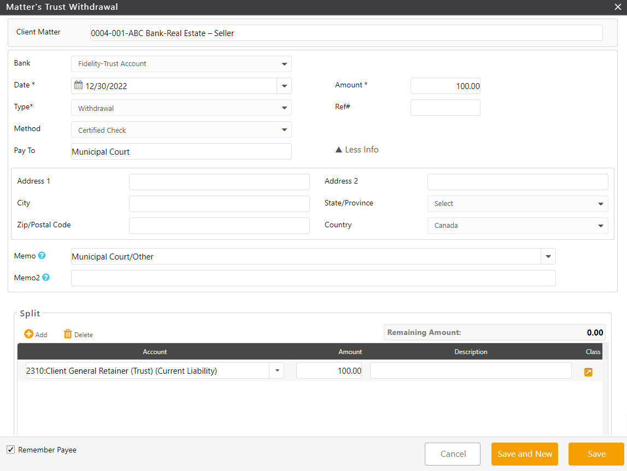Screen dimensions: 627x471
Task: Open the calendar icon in Date field
Action: click(78, 85)
